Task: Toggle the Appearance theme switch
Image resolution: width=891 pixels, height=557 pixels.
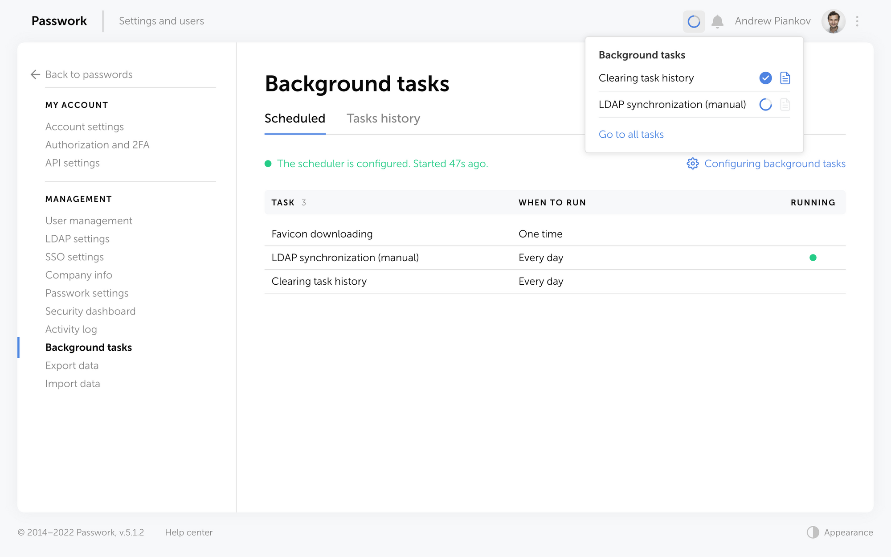Action: pos(813,532)
